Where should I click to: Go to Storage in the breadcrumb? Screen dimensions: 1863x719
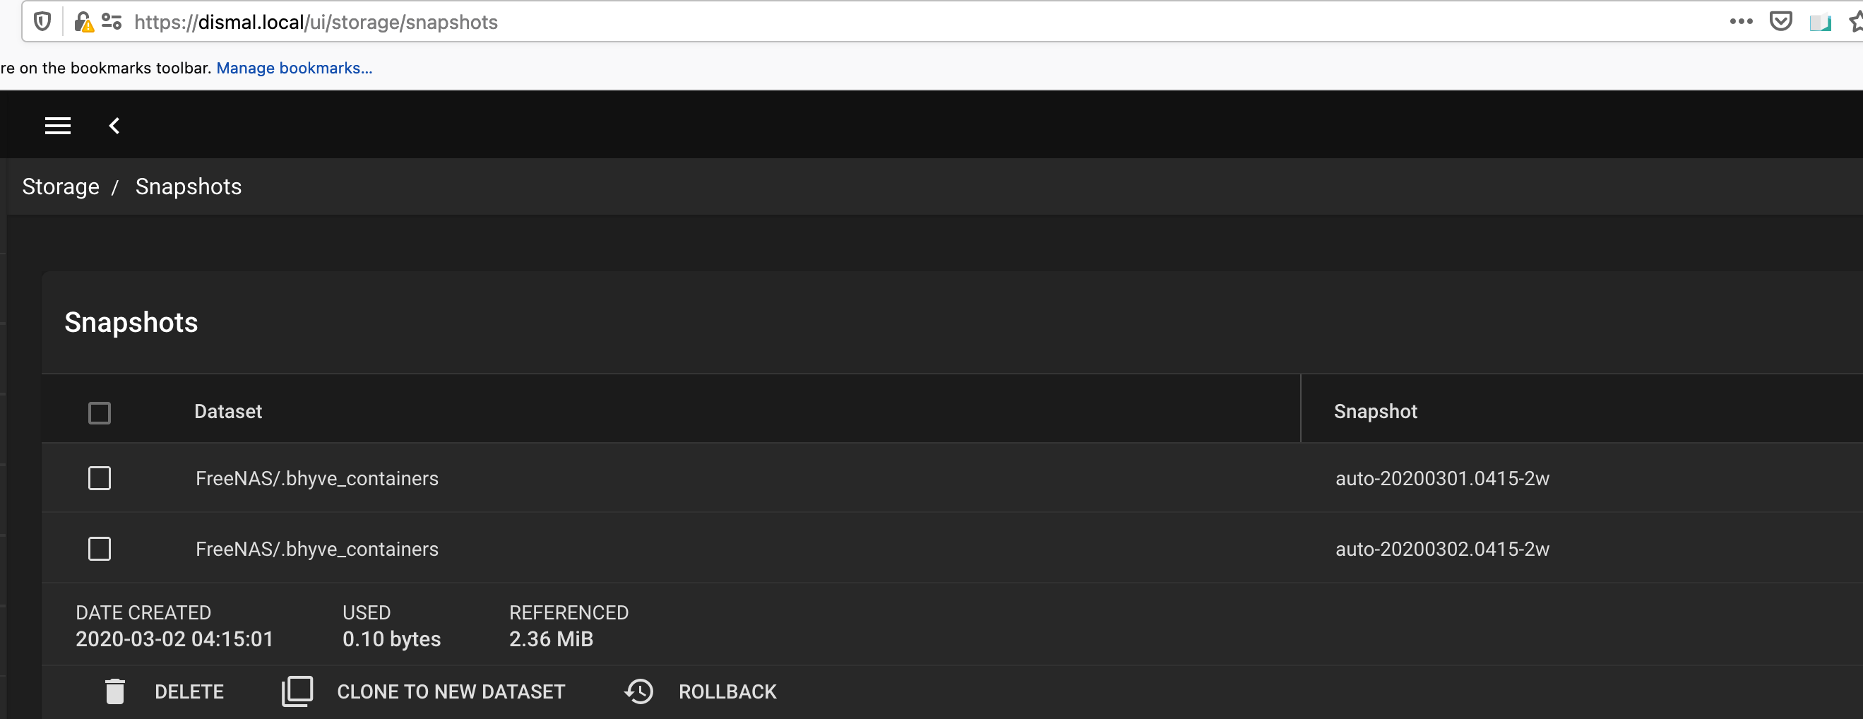[x=61, y=186]
